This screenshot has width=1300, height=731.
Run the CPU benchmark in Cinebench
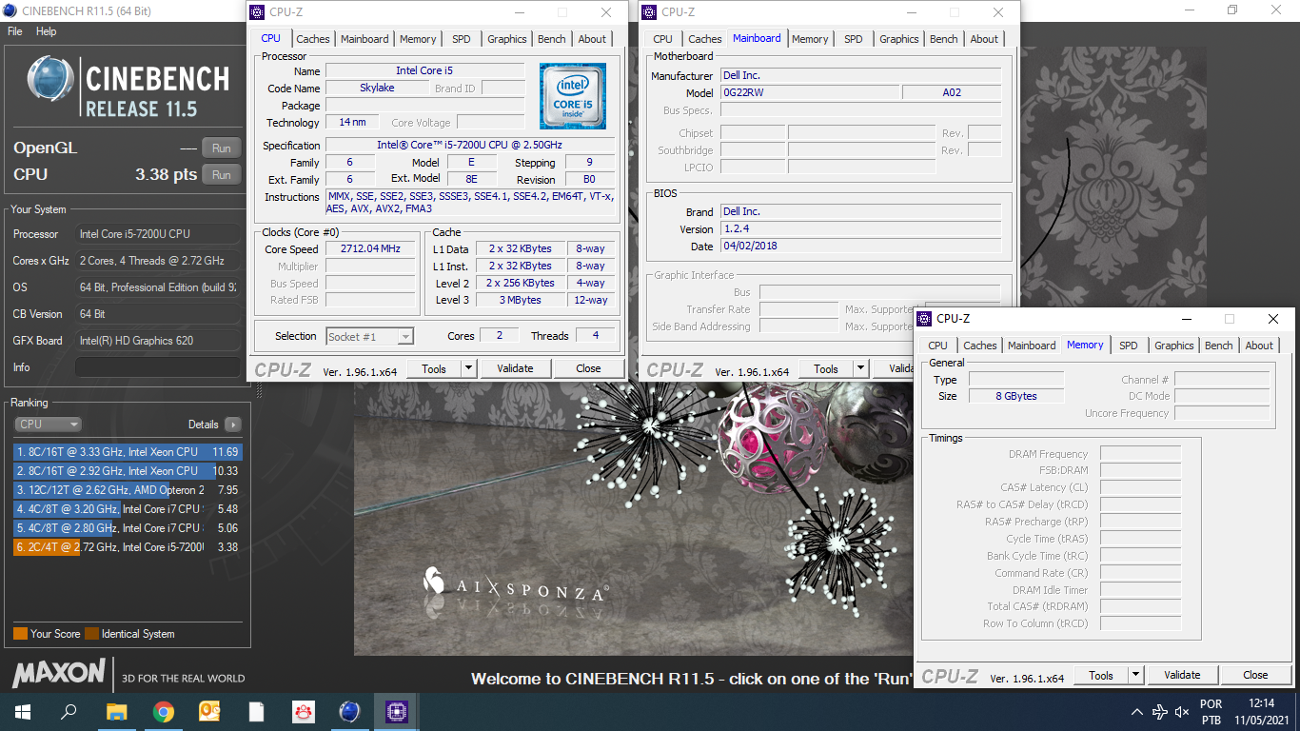pos(221,174)
